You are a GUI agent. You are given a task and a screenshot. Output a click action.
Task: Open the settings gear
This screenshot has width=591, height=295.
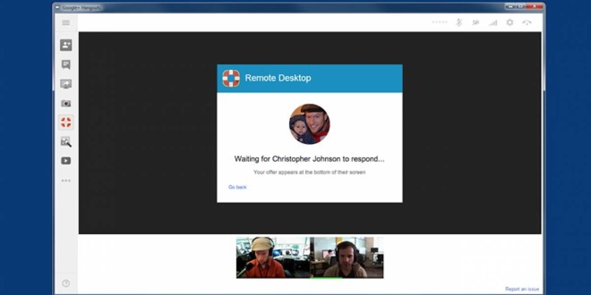pyautogui.click(x=510, y=23)
